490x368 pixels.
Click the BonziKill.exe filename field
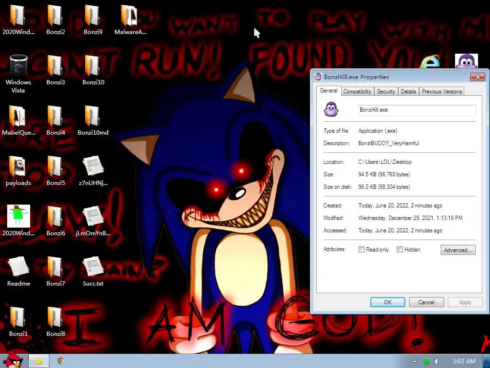tap(417, 110)
